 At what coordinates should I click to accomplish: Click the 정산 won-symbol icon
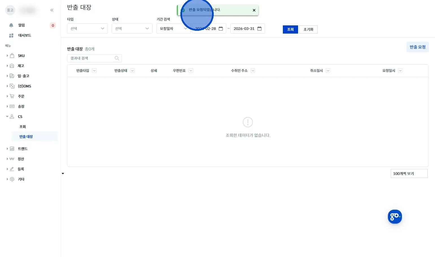click(x=12, y=159)
